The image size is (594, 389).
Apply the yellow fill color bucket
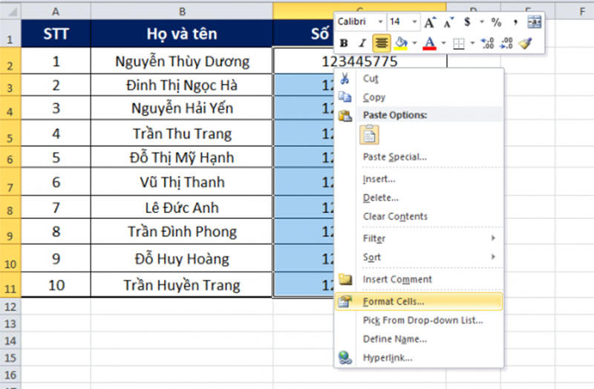point(401,43)
